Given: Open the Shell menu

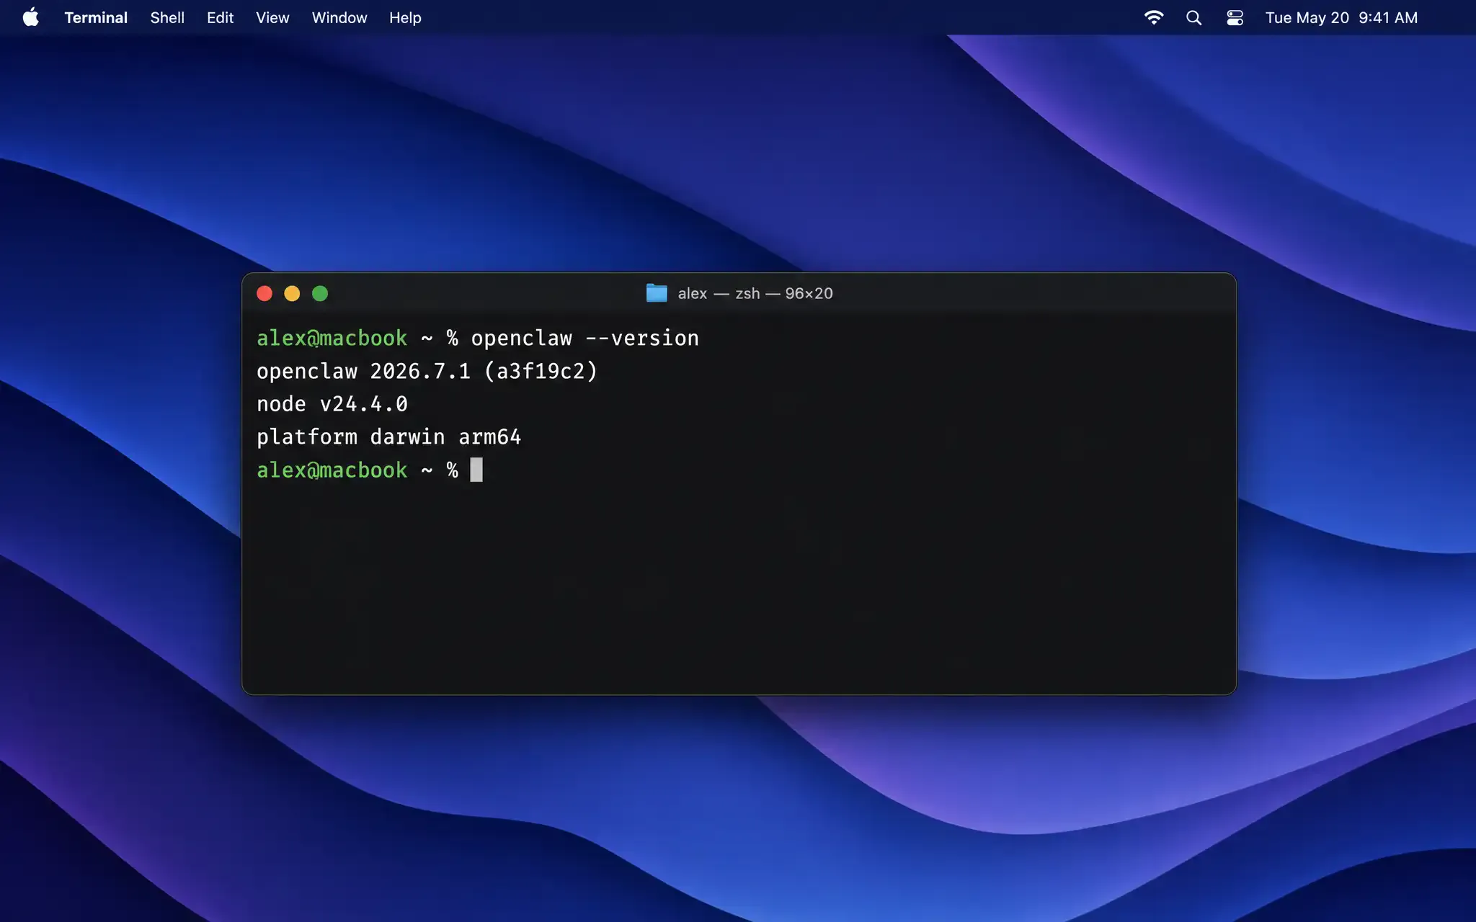Looking at the screenshot, I should click(x=167, y=17).
